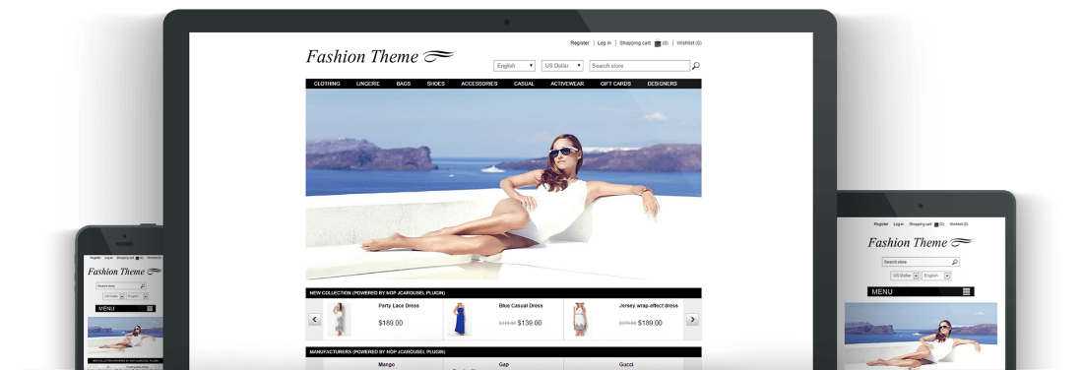Open the US Dollar currency dropdown

[562, 66]
